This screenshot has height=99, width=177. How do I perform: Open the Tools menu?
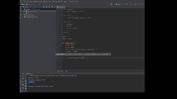coord(53,1)
